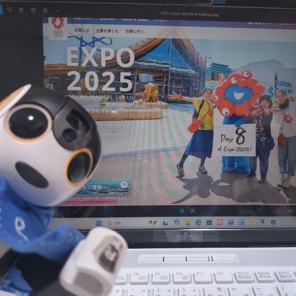Image resolution: width=296 pixels, height=296 pixels.
Task: Click the share icon in Photos toolbar
Action: 45,10
